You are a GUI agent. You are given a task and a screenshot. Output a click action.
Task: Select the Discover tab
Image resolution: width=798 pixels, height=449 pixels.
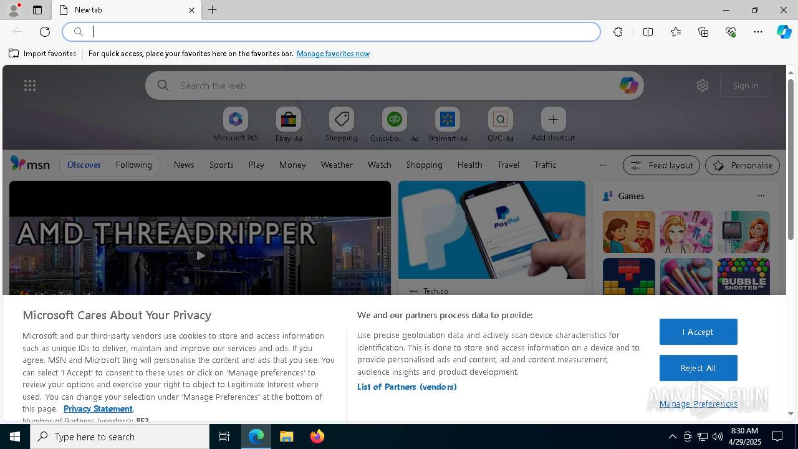[x=84, y=165]
